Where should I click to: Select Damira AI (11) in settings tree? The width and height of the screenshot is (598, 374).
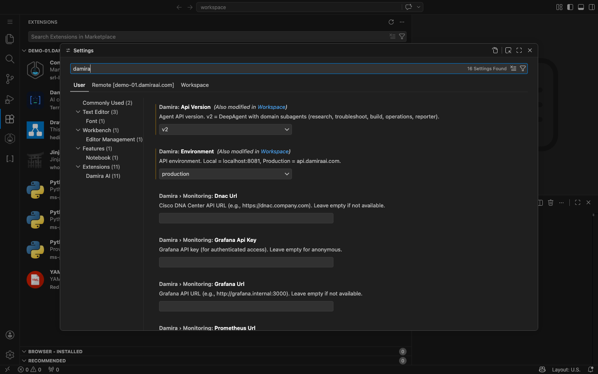pos(103,176)
